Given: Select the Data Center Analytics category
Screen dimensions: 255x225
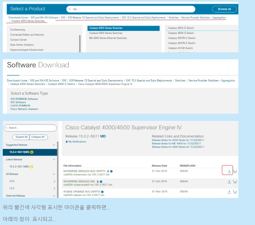Looking at the screenshot, I should [22, 45].
